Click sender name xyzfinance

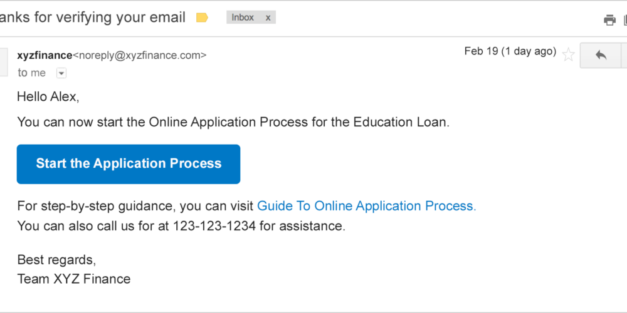45,55
